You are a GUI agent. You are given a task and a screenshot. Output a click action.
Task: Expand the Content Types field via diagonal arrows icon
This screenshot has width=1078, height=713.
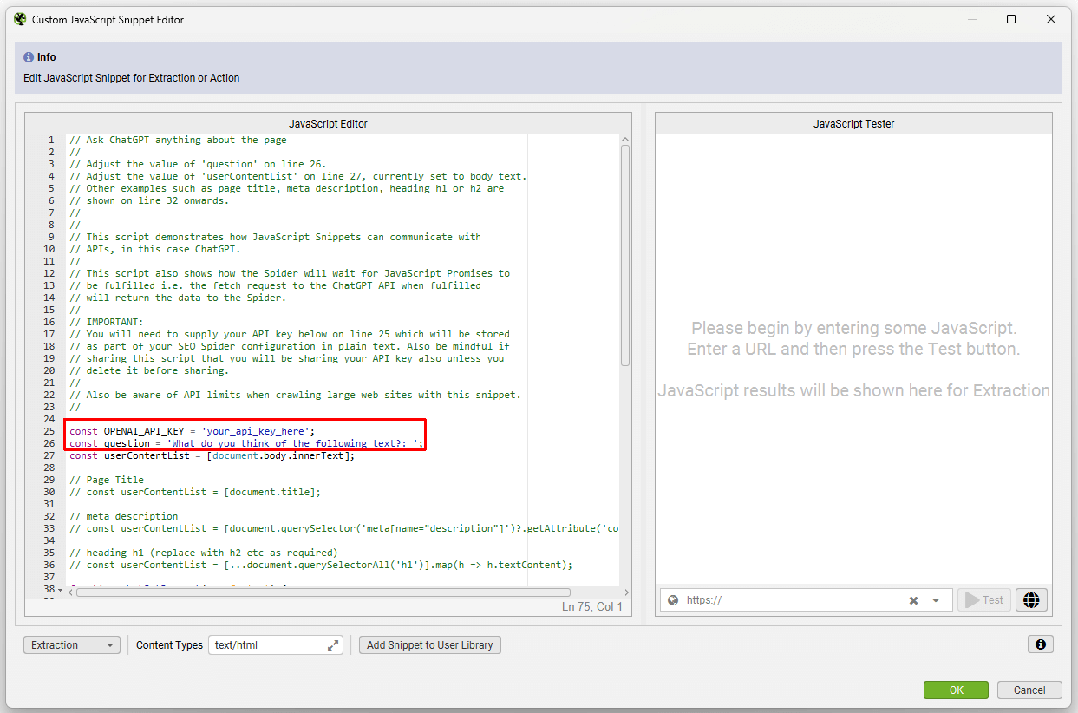coord(332,644)
